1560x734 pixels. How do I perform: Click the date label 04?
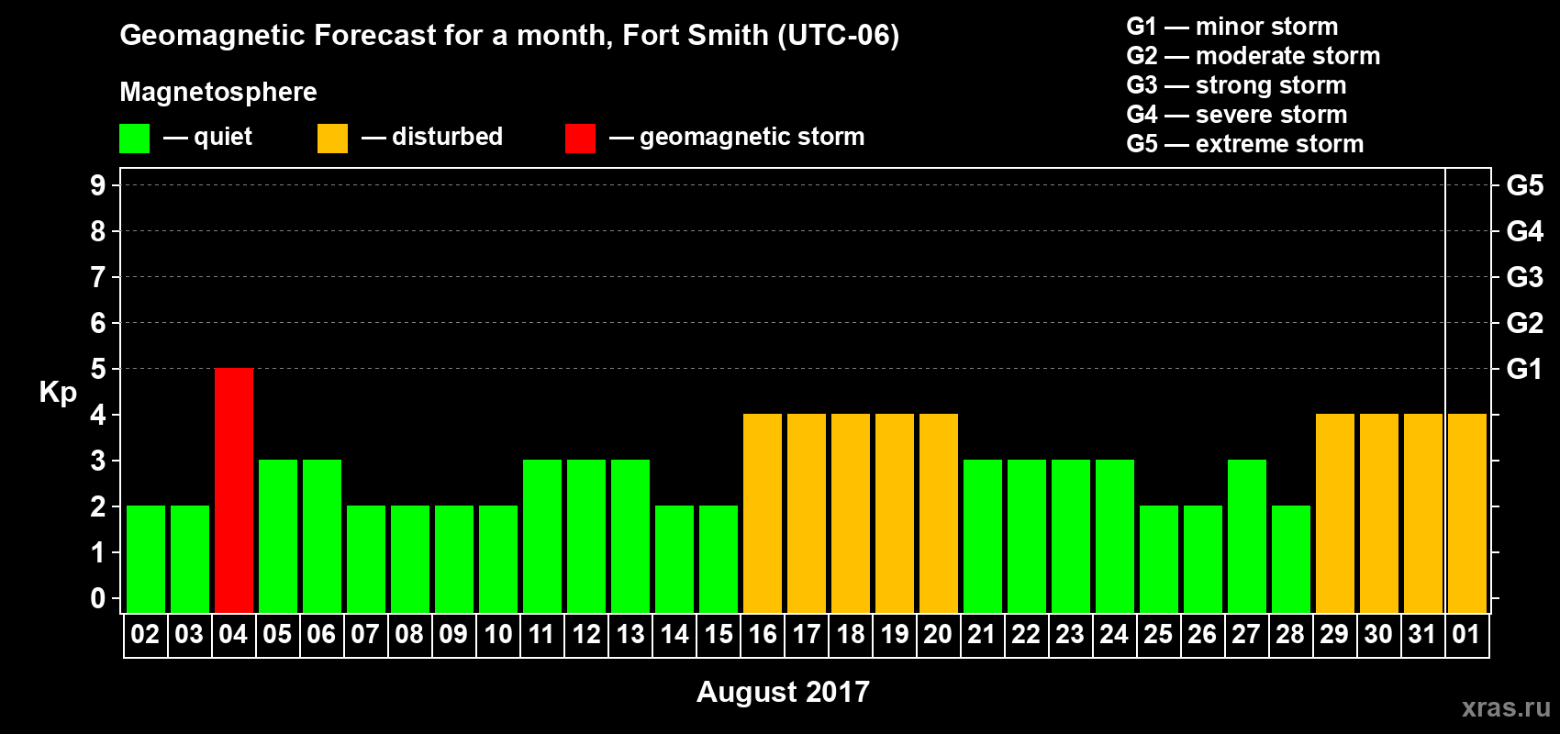[233, 634]
